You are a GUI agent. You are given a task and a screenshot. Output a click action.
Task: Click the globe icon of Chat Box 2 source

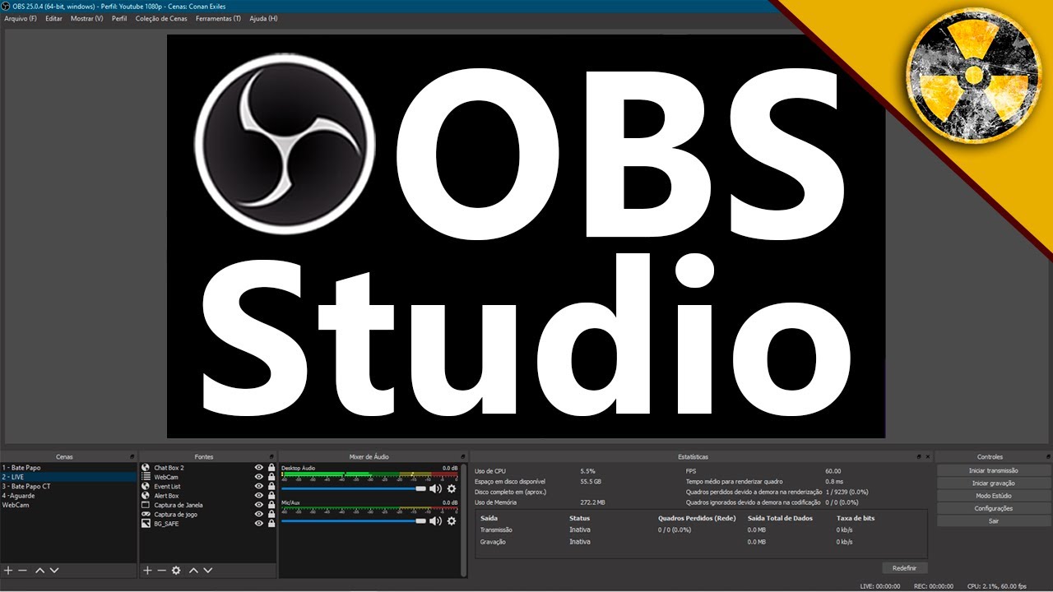pyautogui.click(x=146, y=468)
